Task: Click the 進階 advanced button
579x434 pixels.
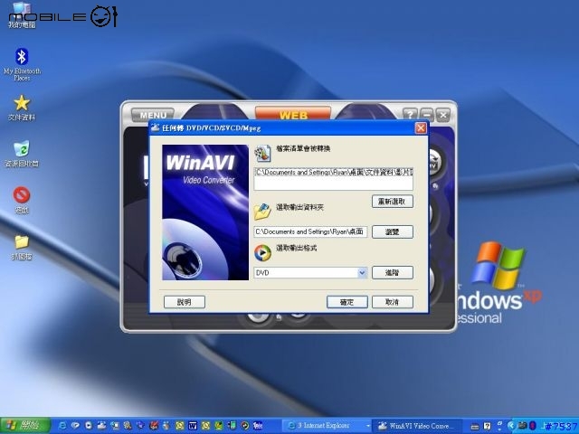Action: 392,273
